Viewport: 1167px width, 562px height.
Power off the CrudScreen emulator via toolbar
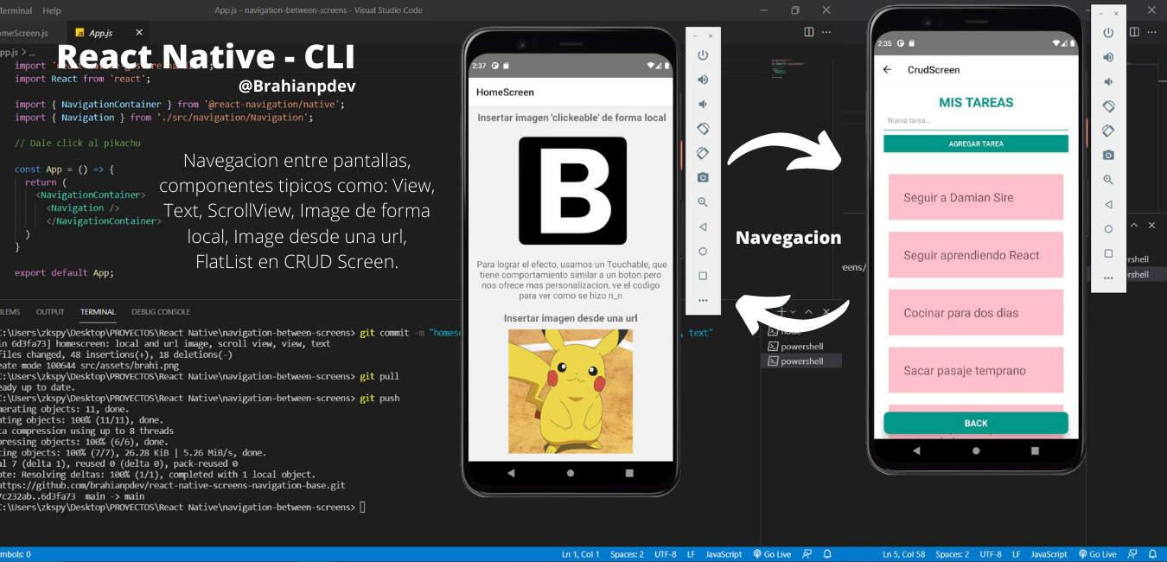[1108, 33]
